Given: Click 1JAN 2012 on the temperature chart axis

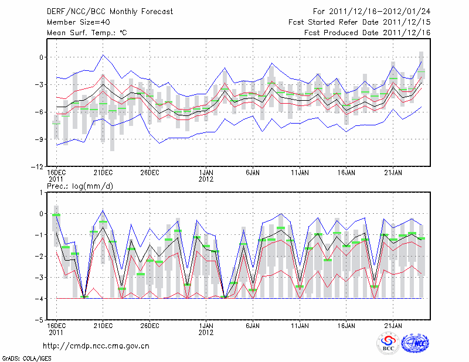Looking at the screenshot, I should pyautogui.click(x=206, y=176).
